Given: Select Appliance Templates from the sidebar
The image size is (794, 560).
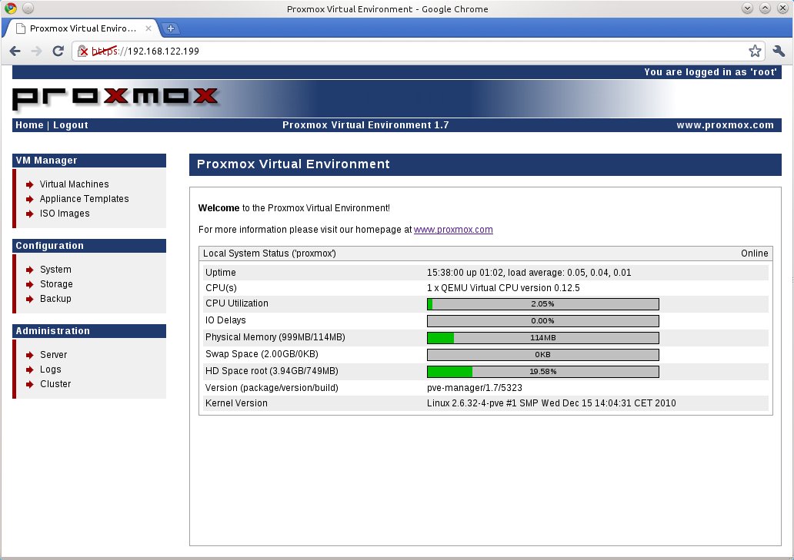Looking at the screenshot, I should tap(84, 198).
